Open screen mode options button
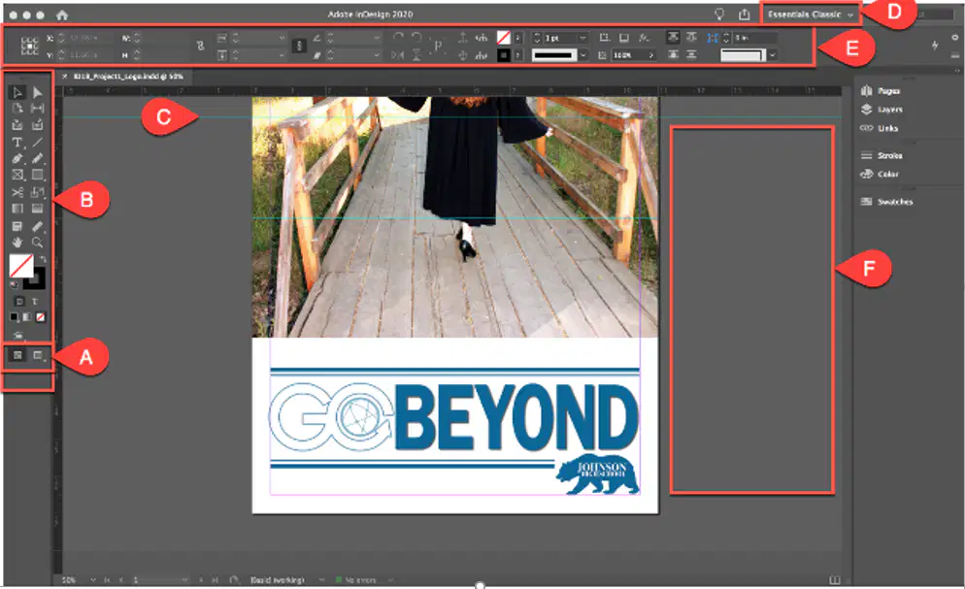This screenshot has width=965, height=589. (38, 355)
